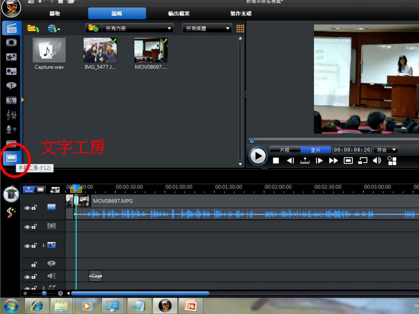
Task: Switch to timeline view button
Action: pyautogui.click(x=29, y=190)
